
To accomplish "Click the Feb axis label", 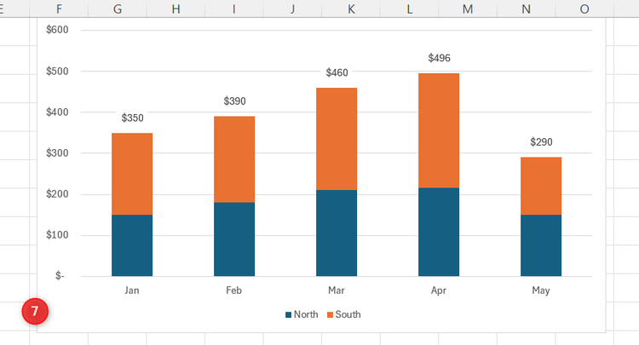I will pos(234,290).
